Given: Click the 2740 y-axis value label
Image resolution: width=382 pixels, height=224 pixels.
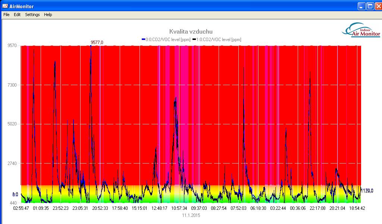Looking at the screenshot, I should tap(13, 164).
